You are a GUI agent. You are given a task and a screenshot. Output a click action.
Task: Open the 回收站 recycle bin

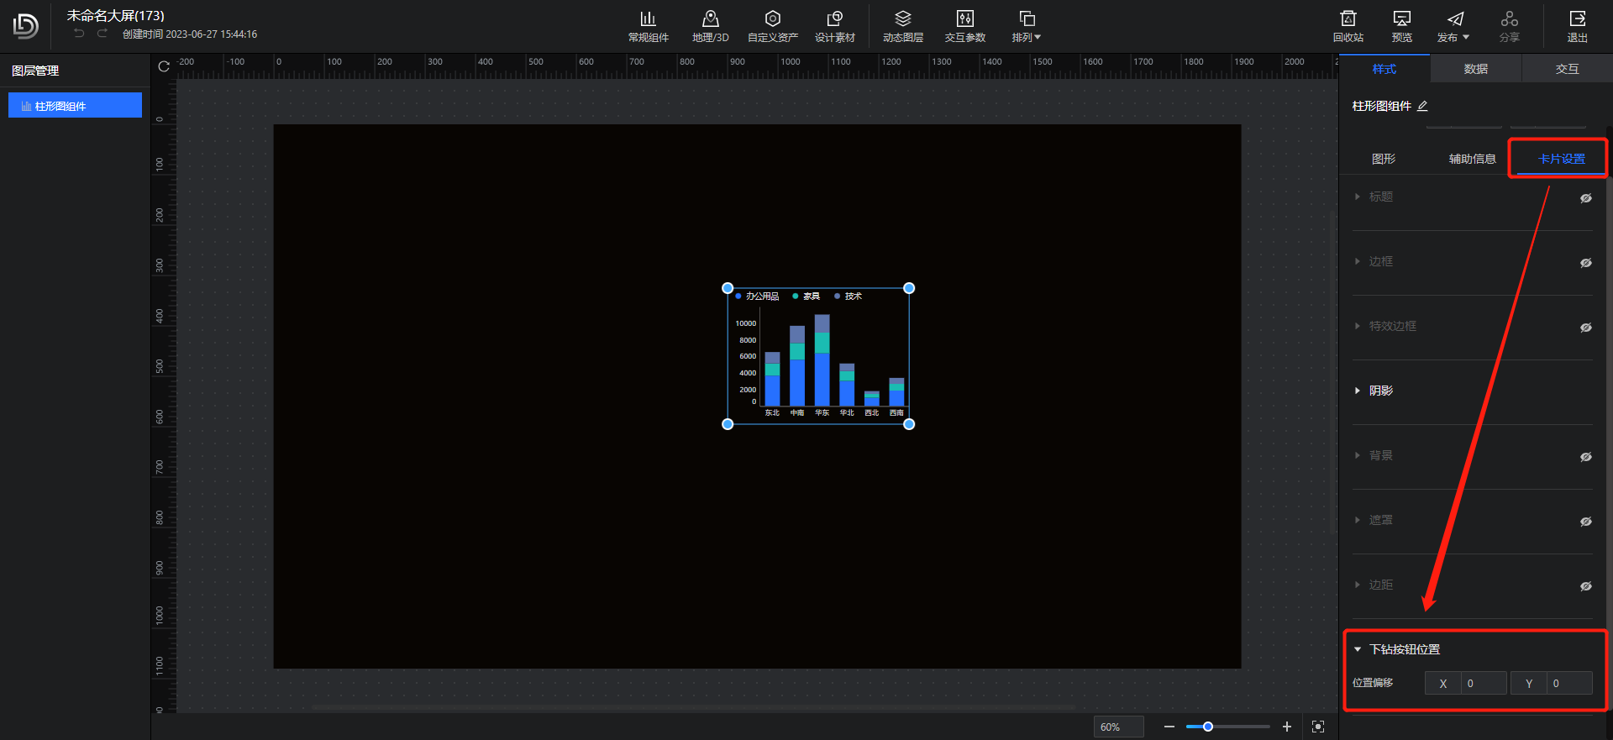click(x=1348, y=19)
